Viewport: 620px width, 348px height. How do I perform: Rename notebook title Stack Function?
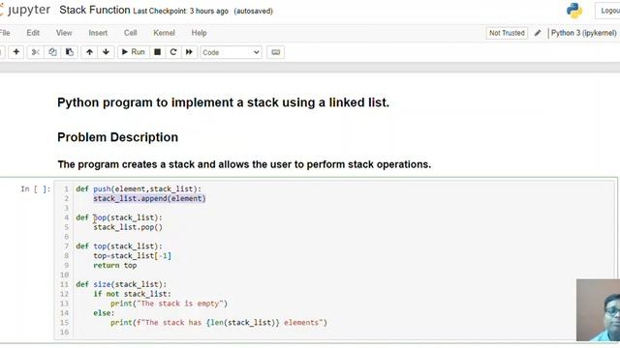95,11
